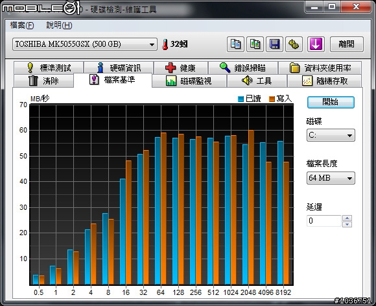This screenshot has width=376, height=306.
Task: Click the copy screenshot to clipboard icon
Action: coord(255,44)
